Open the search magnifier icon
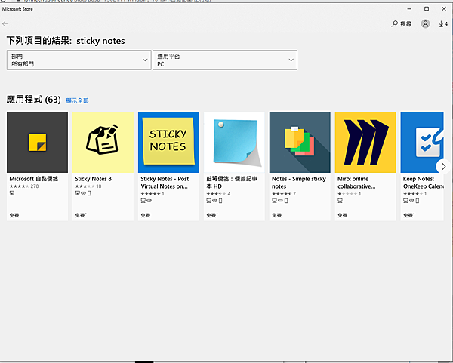The image size is (453, 363). coord(394,23)
